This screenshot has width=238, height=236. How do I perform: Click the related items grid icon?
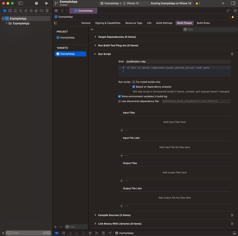(x=56, y=11)
